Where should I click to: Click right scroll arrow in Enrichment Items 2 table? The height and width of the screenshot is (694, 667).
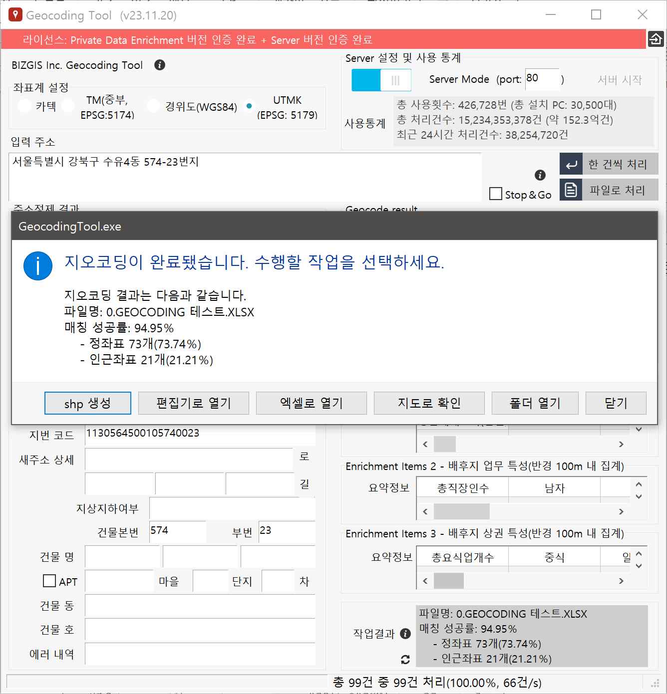(621, 511)
